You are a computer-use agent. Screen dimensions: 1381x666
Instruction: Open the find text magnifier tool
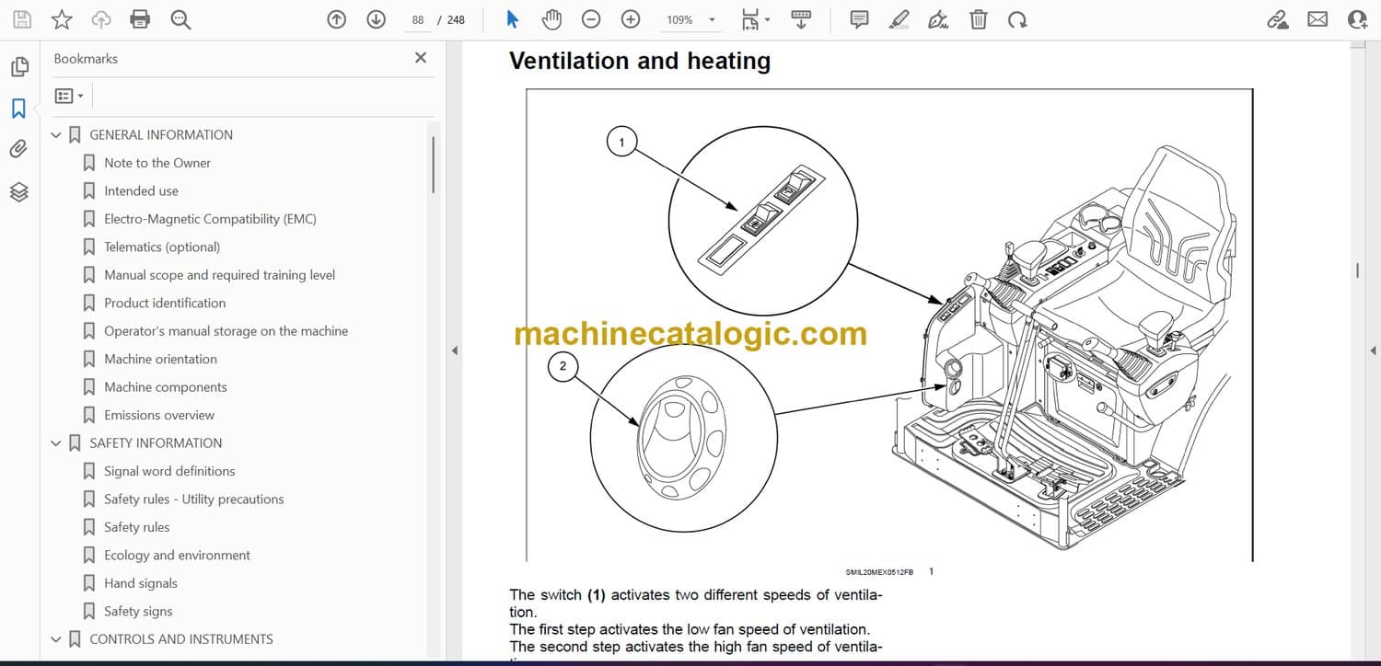point(180,19)
